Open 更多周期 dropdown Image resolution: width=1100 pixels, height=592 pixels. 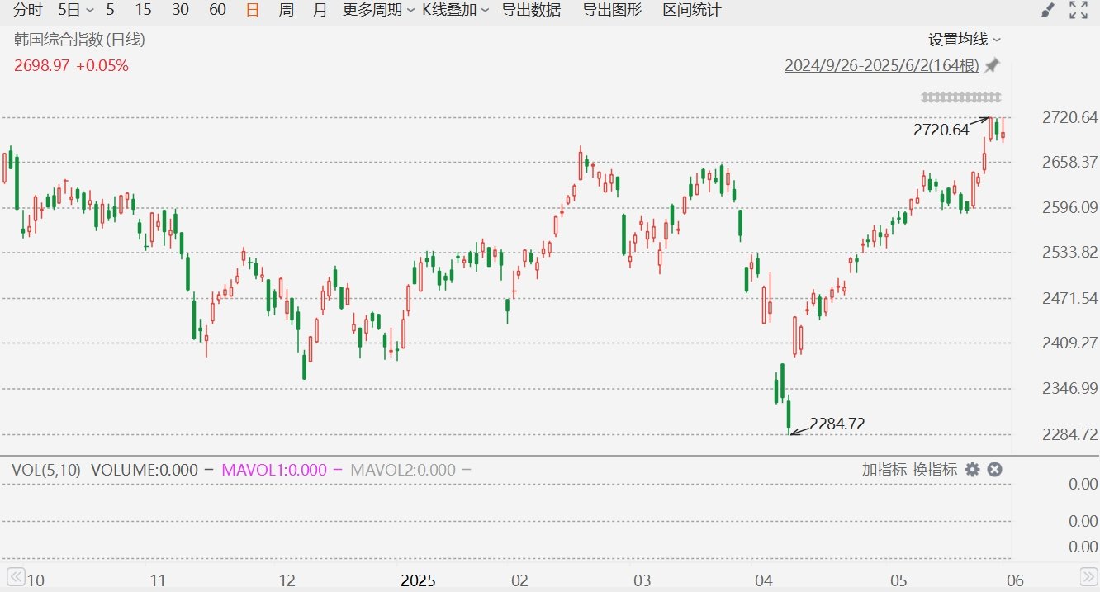click(x=378, y=10)
